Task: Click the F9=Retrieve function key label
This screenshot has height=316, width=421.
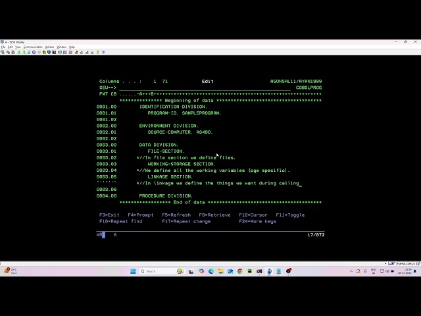Action: 214,215
